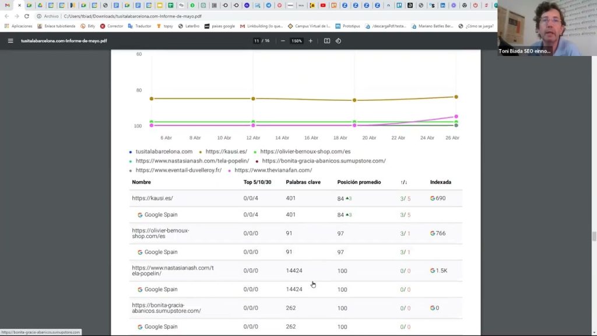
Task: Edit the current page number field showing 11
Action: (257, 41)
